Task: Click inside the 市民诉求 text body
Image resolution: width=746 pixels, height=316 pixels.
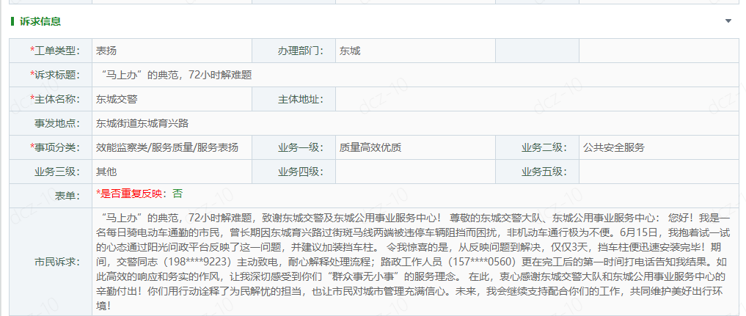Action: tap(415, 262)
